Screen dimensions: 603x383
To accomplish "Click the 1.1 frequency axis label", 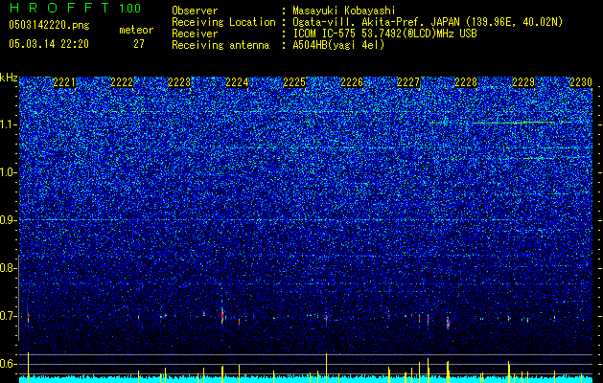I will click(x=9, y=124).
